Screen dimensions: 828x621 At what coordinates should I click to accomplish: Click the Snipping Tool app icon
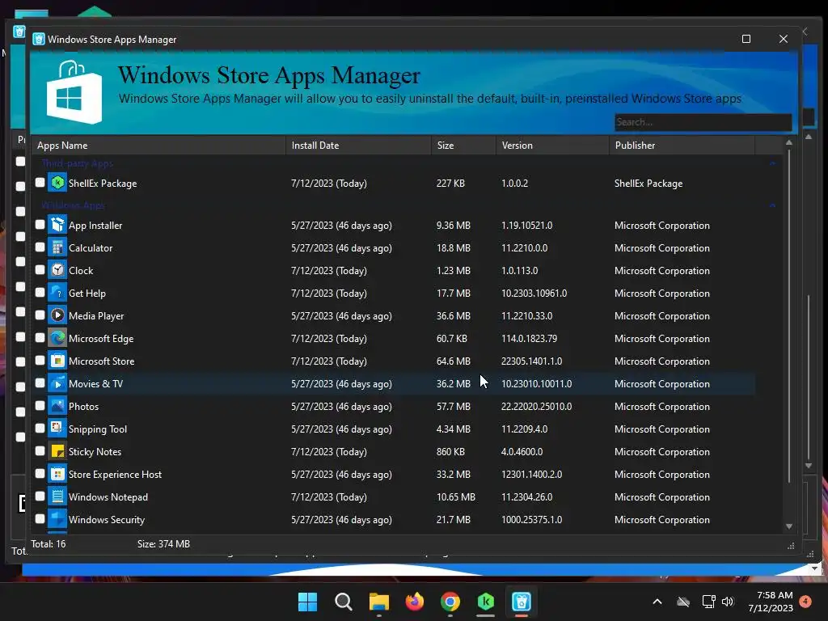coord(57,429)
